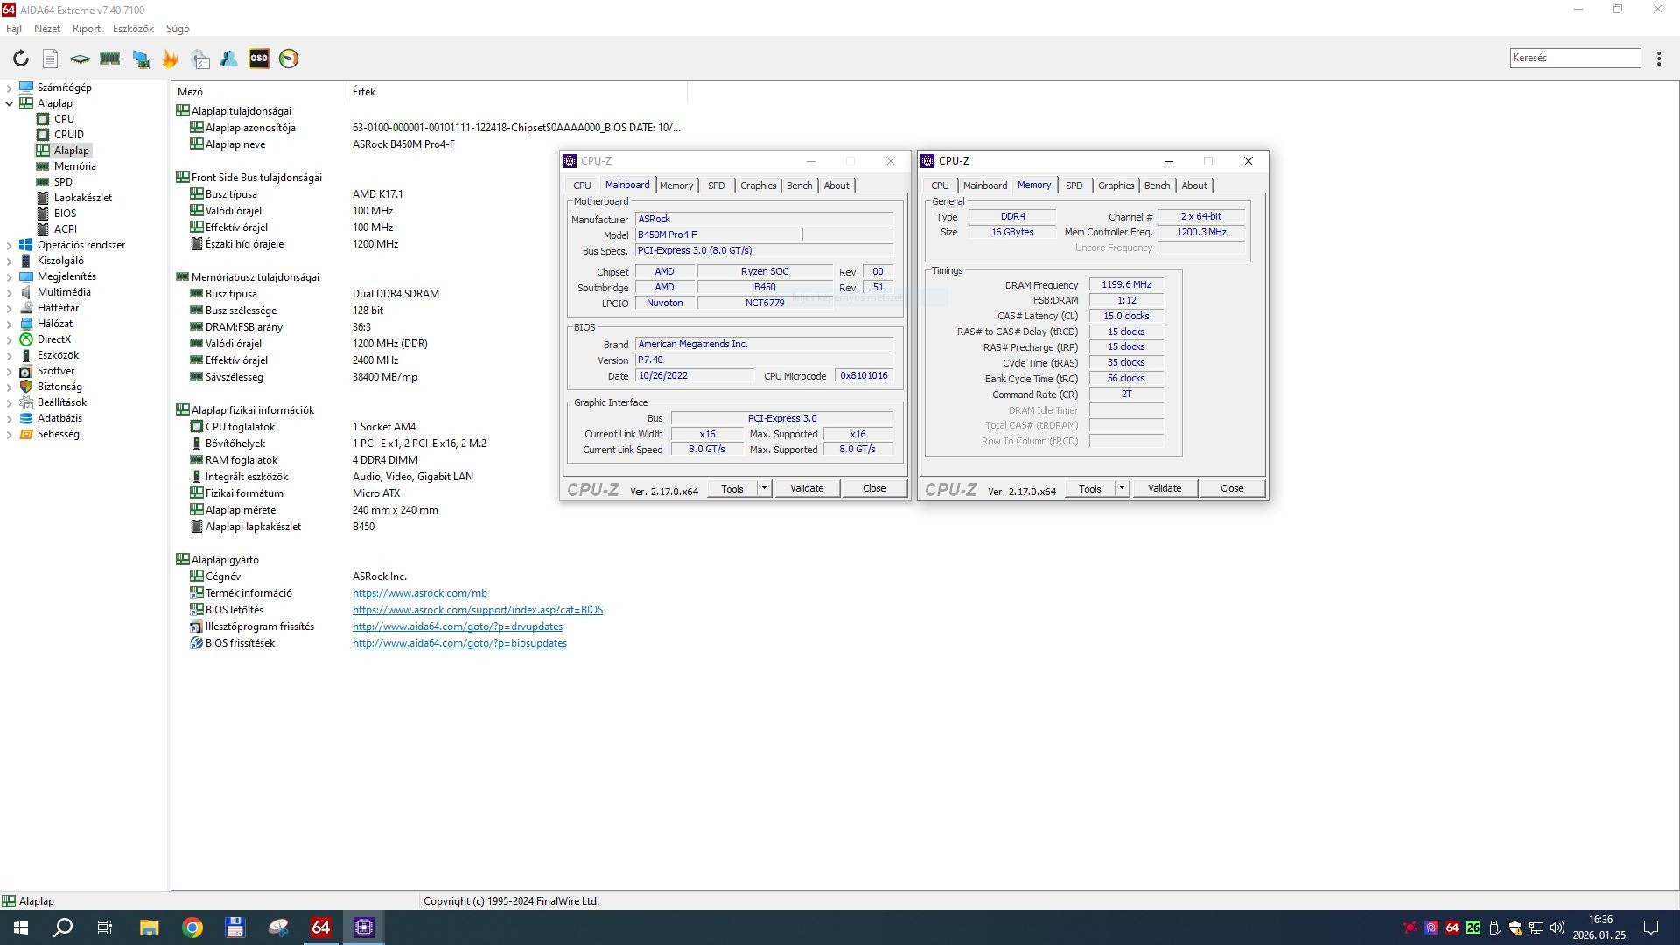The height and width of the screenshot is (945, 1680).
Task: Click Validate in the Memory CPU-Z window
Action: click(1164, 488)
